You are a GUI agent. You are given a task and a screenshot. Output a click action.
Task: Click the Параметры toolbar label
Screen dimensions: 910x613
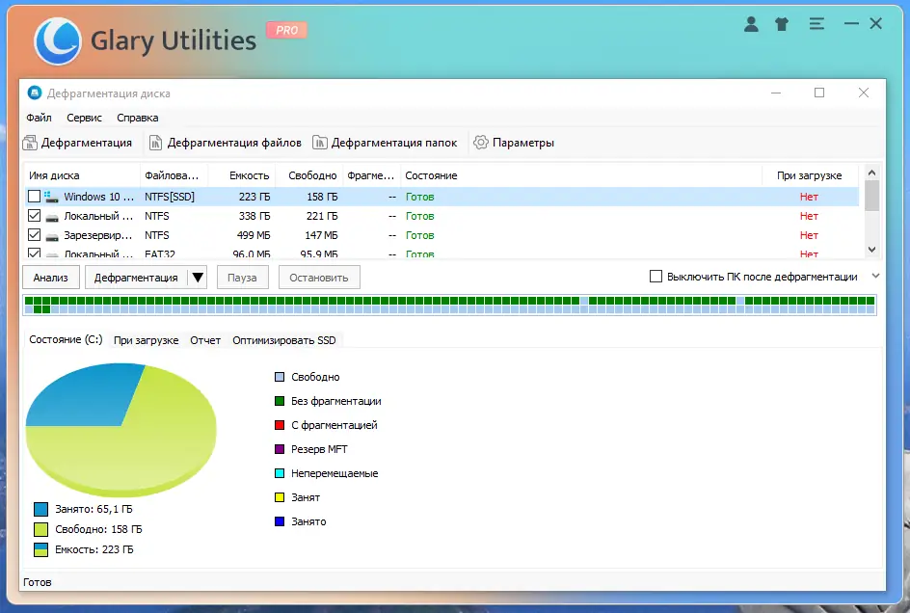click(522, 143)
